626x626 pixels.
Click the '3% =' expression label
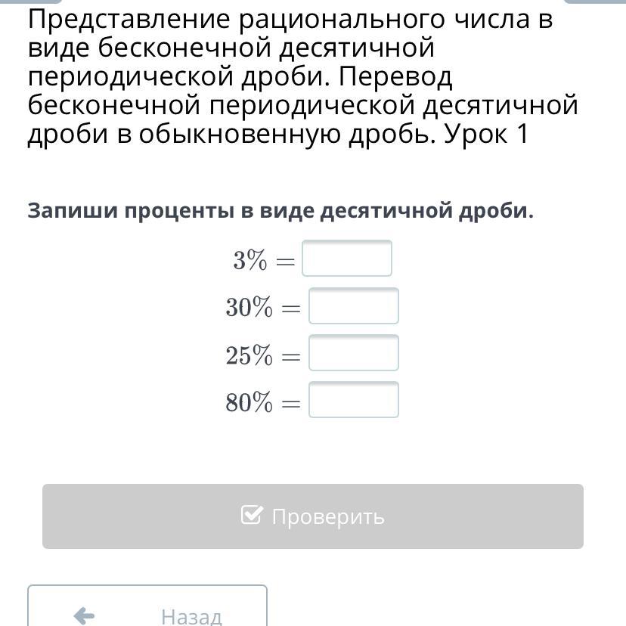point(265,260)
